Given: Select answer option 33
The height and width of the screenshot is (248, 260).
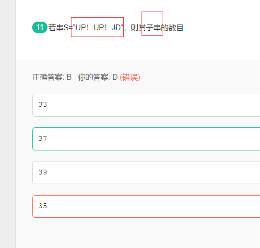Looking at the screenshot, I should 146,105.
